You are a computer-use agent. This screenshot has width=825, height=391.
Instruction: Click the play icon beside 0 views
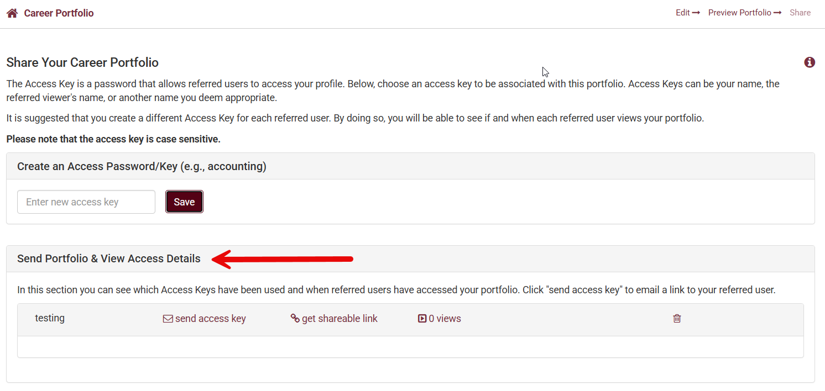pos(422,319)
